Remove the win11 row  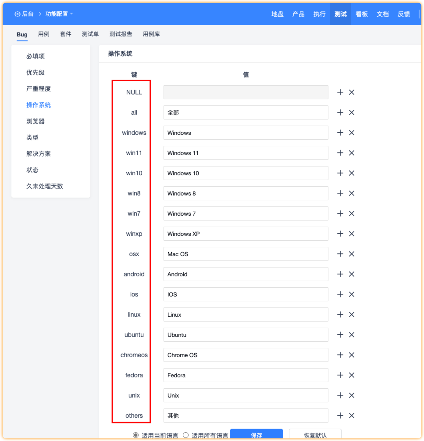coord(352,153)
